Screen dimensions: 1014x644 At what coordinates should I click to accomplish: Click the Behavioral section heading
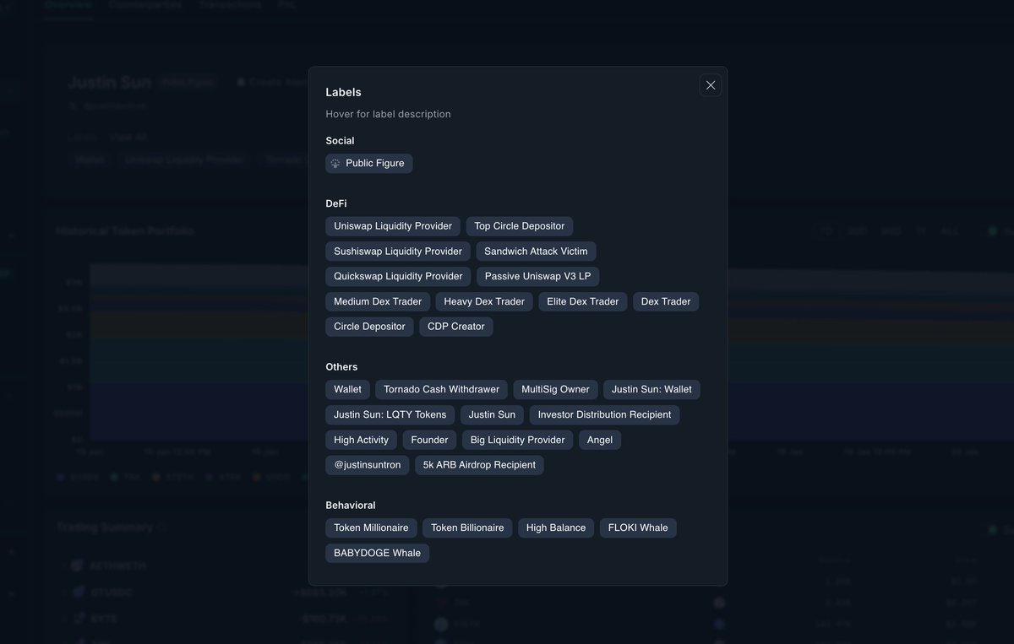pyautogui.click(x=351, y=506)
